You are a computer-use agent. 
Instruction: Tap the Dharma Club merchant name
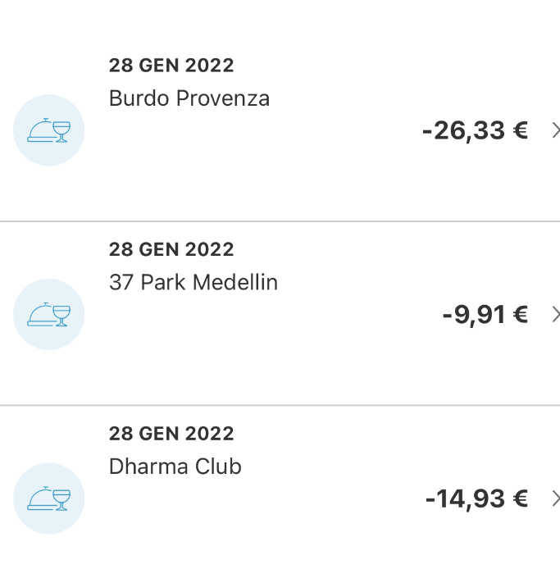click(x=175, y=467)
